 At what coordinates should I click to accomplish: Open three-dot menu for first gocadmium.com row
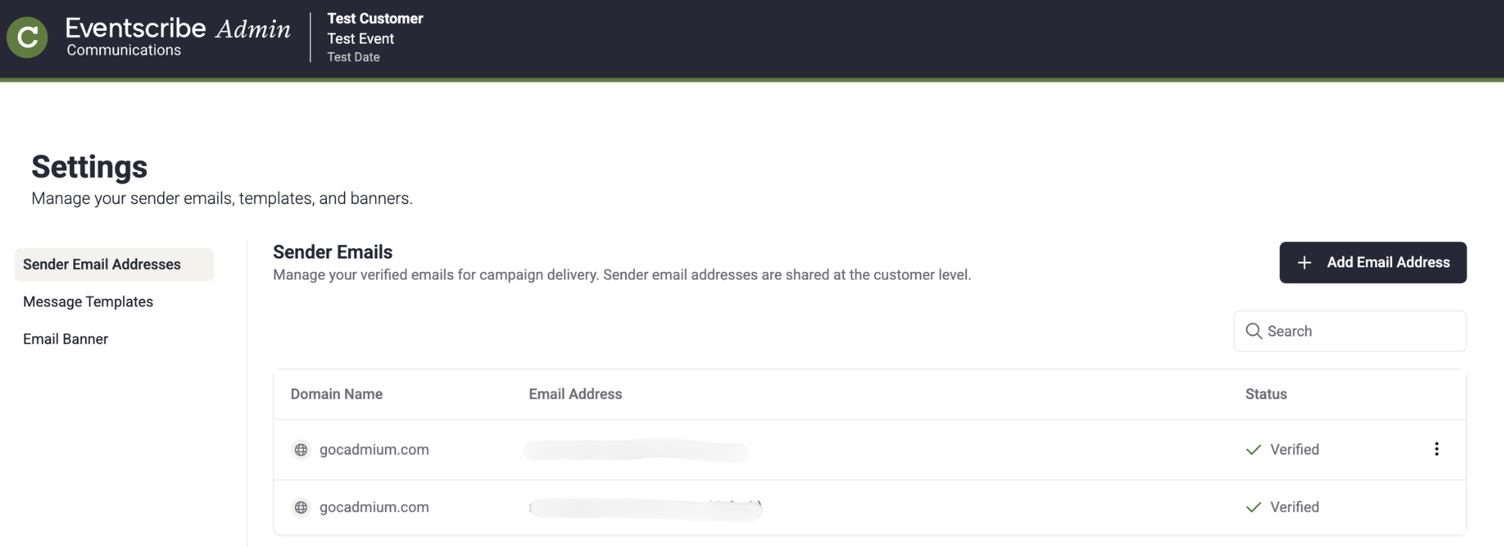pyautogui.click(x=1437, y=449)
